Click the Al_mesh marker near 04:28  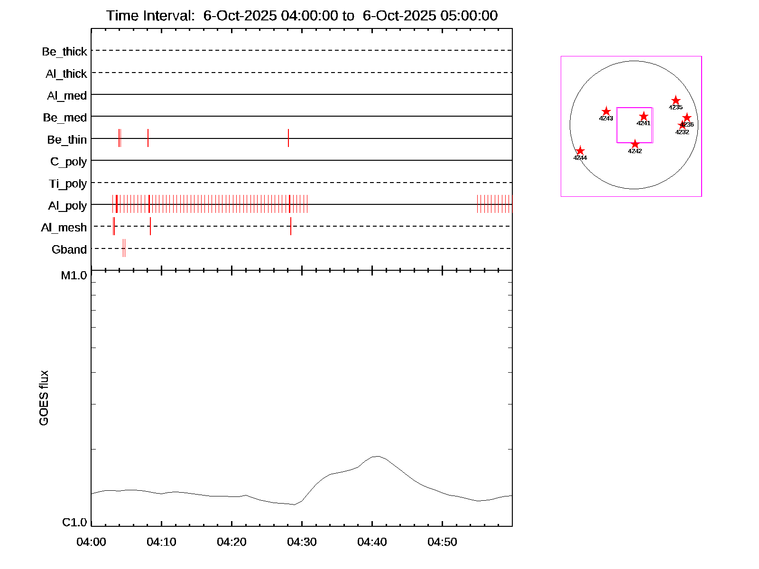coord(291,226)
